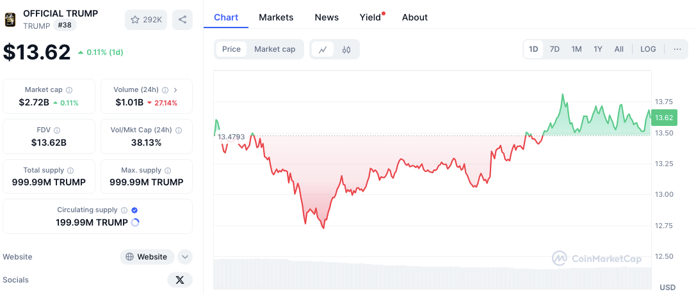This screenshot has width=696, height=294.
Task: Show Total supply info icon
Action: tap(70, 171)
